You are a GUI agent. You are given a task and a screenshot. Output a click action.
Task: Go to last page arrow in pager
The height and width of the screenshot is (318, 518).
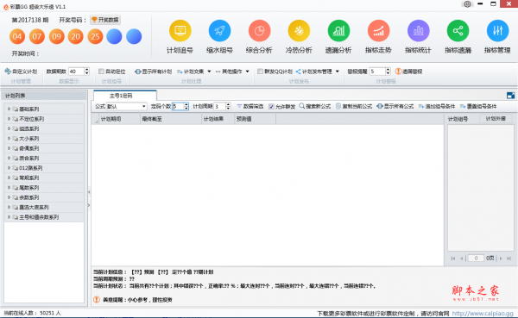coord(509,259)
